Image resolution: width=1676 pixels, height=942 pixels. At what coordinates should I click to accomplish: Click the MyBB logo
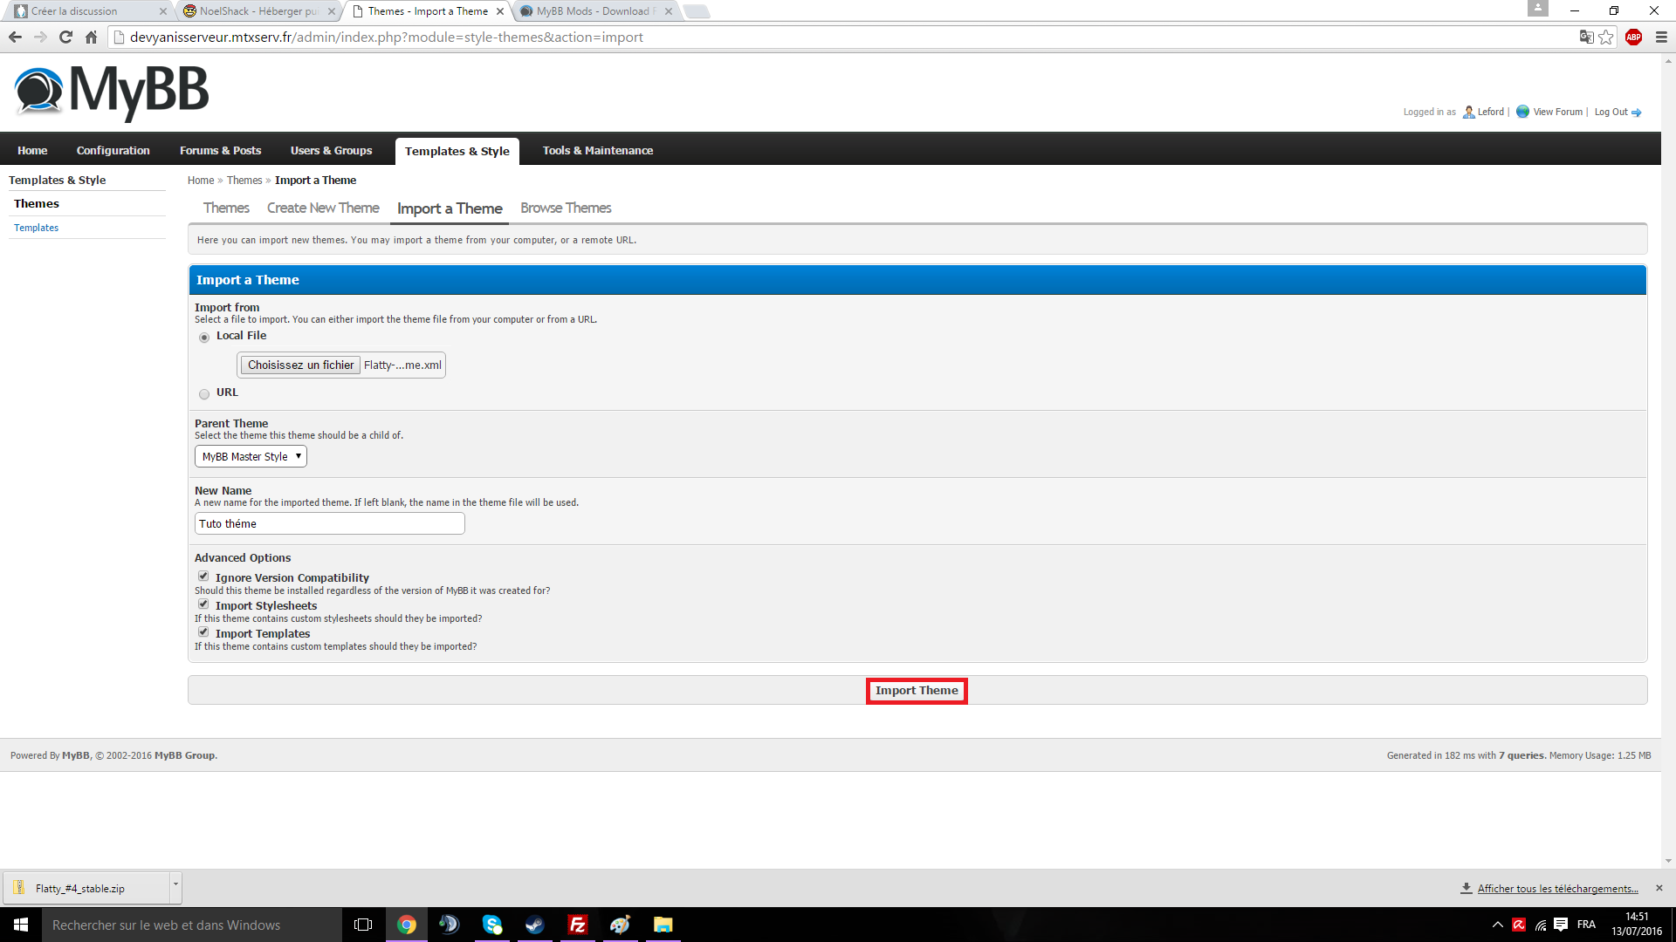112,92
